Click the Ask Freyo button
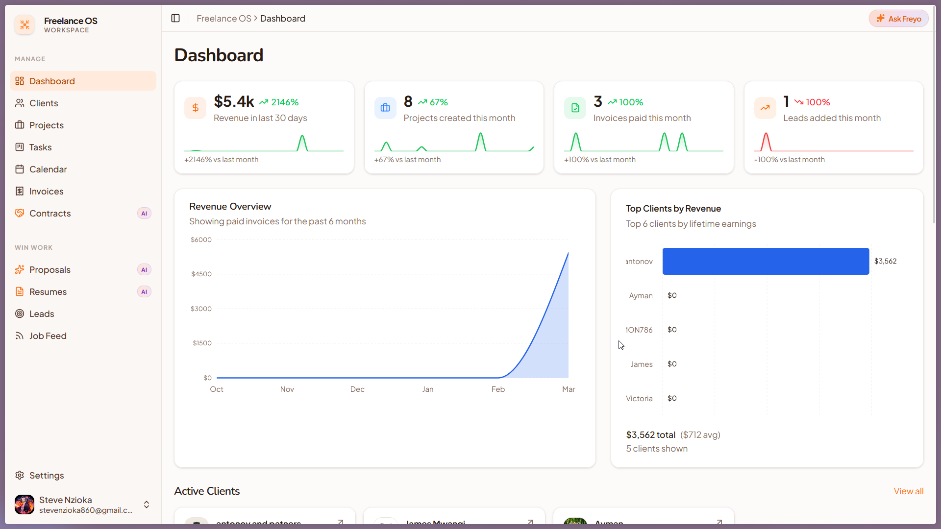941x529 pixels. [x=898, y=19]
